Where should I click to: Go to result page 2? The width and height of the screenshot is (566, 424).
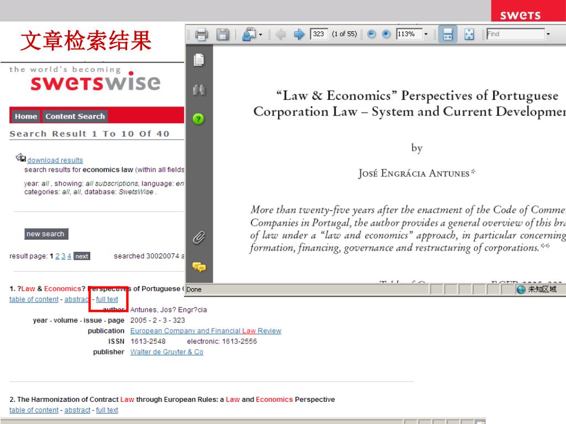[57, 256]
